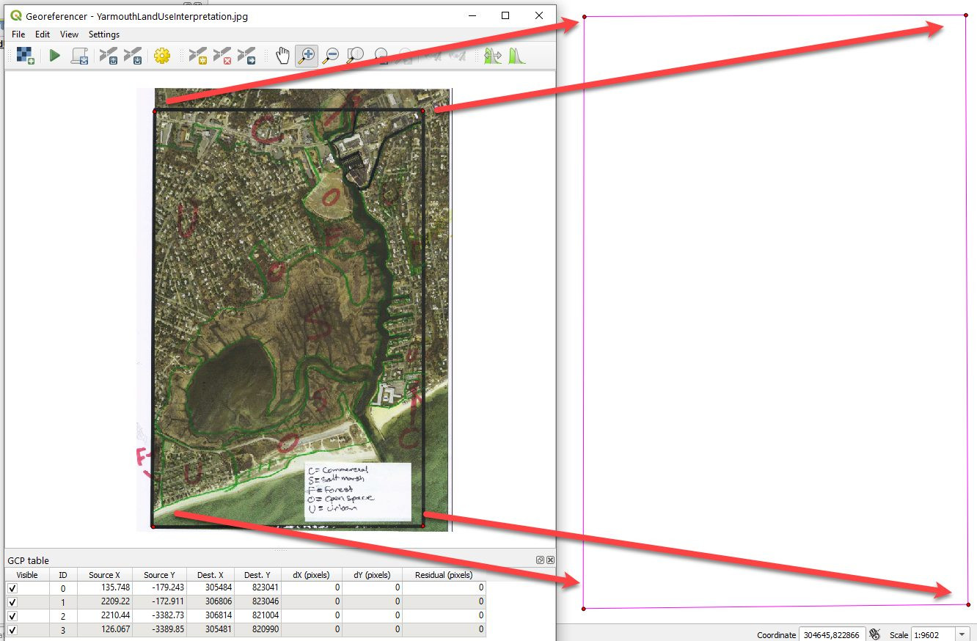This screenshot has width=977, height=641.
Task: Start georeferencing with the green play button
Action: [55, 56]
